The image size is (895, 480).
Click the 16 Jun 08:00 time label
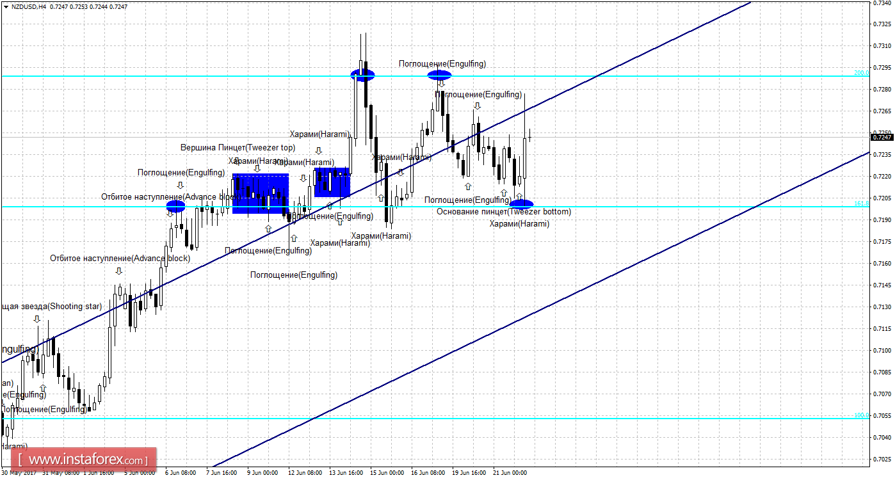pyautogui.click(x=428, y=474)
